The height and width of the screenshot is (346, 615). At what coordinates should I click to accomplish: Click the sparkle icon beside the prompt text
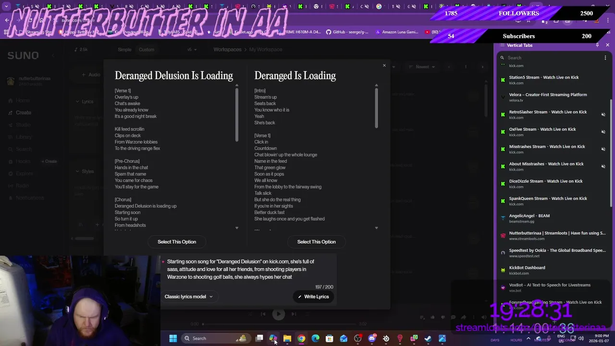tap(163, 262)
